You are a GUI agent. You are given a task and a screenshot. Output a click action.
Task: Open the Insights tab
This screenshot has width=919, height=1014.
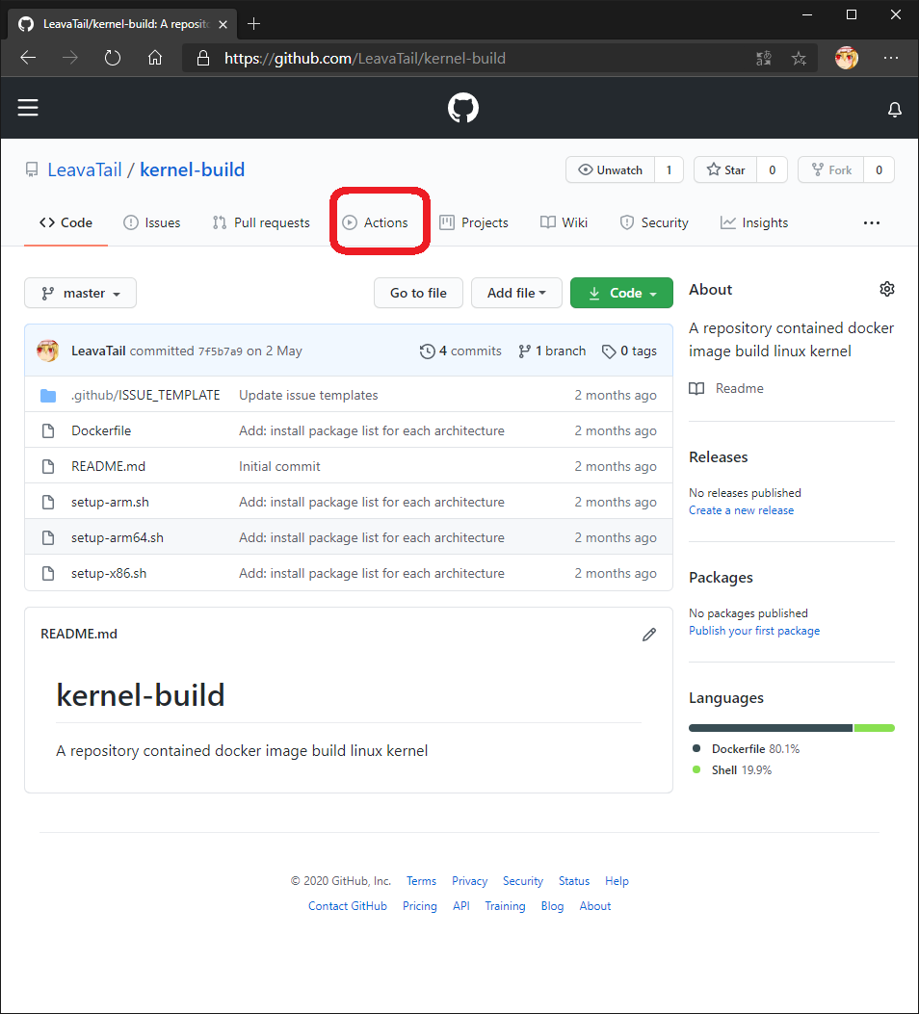point(754,222)
